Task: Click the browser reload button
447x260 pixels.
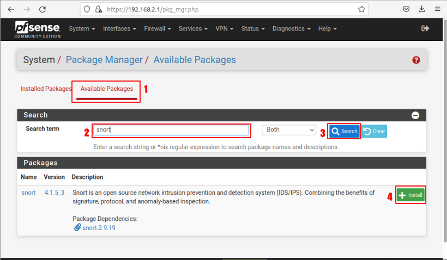Action: pos(43,9)
